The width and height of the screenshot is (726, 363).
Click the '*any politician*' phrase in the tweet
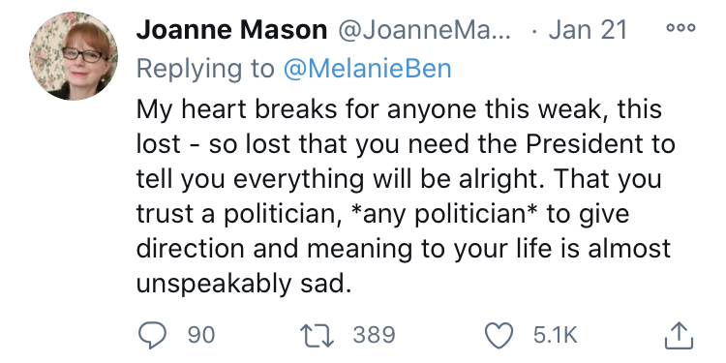point(446,214)
